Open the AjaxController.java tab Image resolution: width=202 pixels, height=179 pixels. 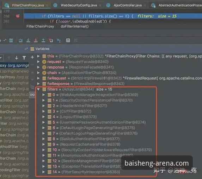(128, 5)
